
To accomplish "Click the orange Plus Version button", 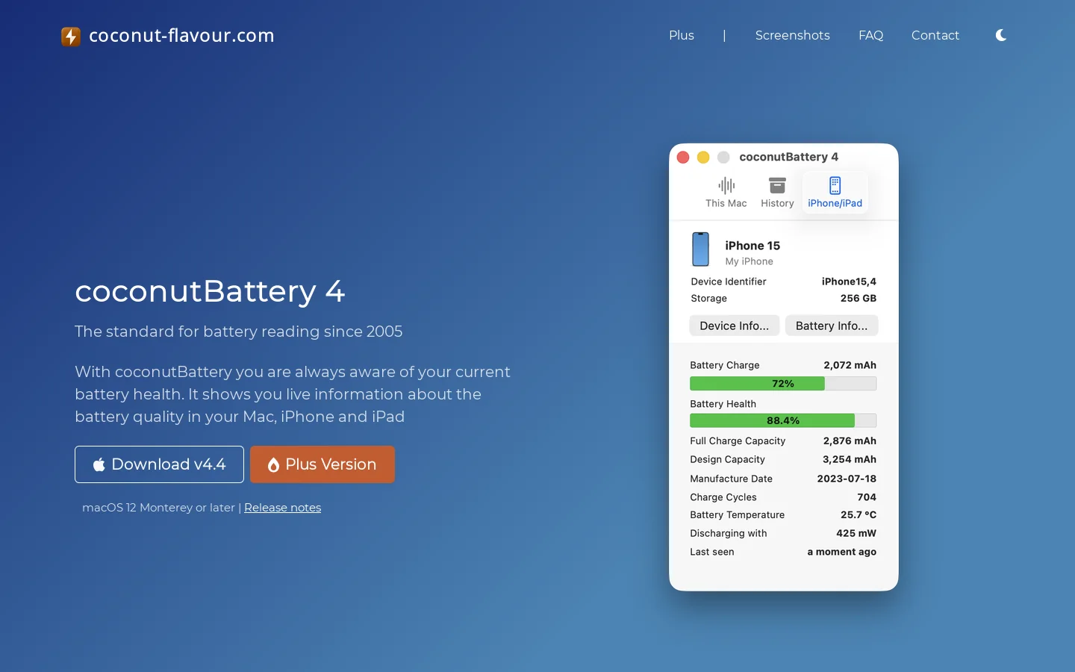I will (322, 464).
